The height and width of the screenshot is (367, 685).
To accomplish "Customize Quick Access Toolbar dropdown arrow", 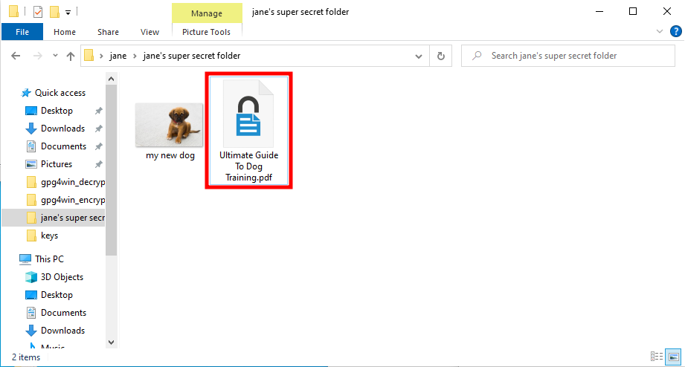I will (x=68, y=13).
